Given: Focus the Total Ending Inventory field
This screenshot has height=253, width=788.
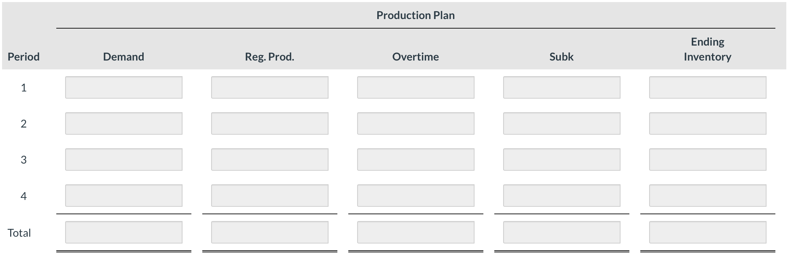Looking at the screenshot, I should [707, 232].
